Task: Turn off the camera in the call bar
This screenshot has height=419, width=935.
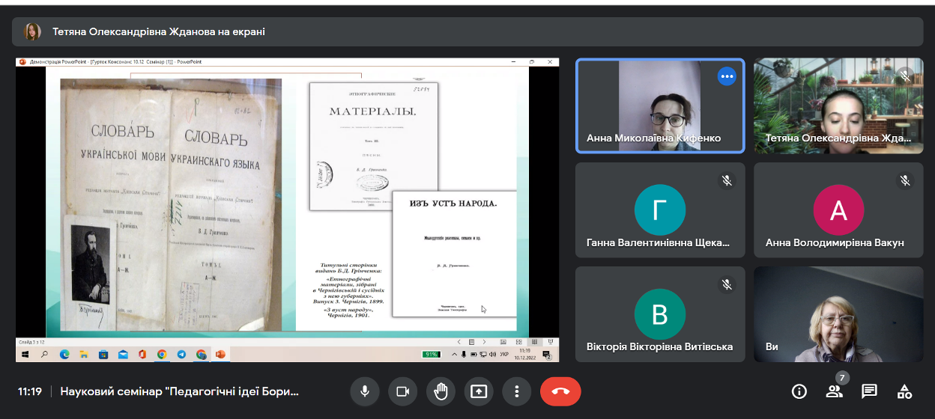Action: coord(403,391)
